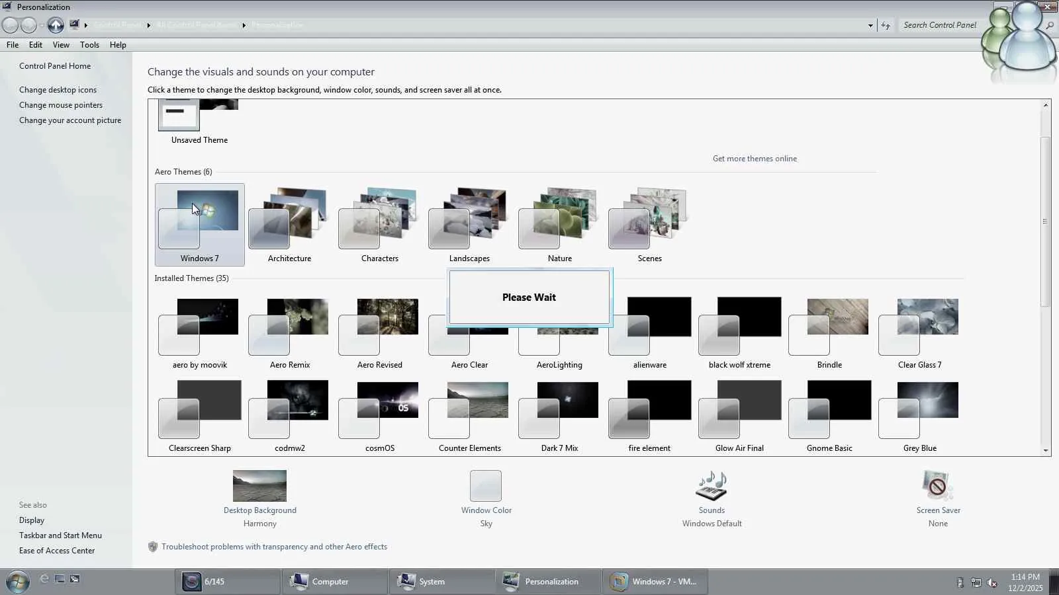
Task: Switch to the 6/145 taskbar button
Action: click(228, 582)
